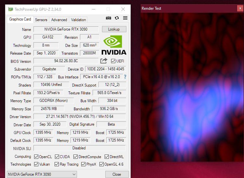Viewport: 244px width, 178px height.
Task: Click the Close button in GPU-Z
Action: coord(117,174)
